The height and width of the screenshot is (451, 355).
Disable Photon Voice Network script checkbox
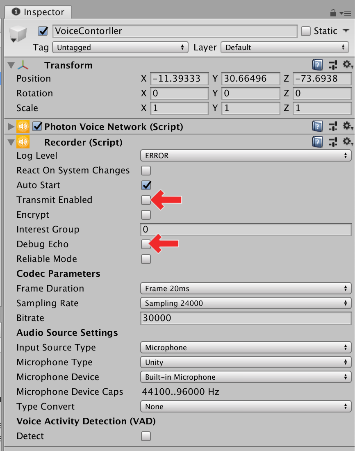point(37,126)
